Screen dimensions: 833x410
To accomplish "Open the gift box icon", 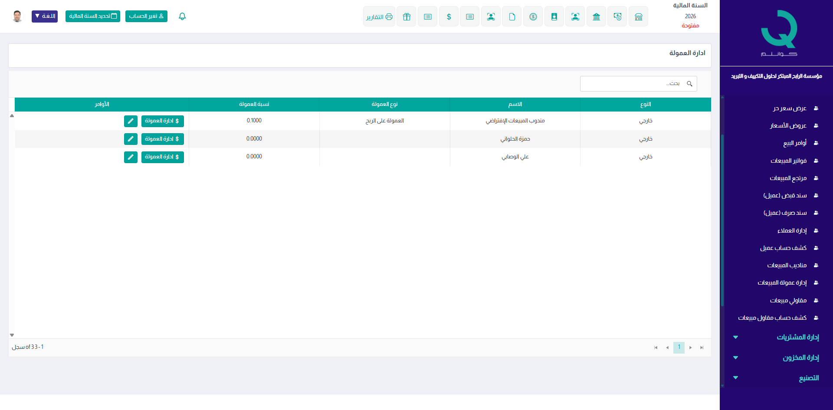I will coord(407,16).
